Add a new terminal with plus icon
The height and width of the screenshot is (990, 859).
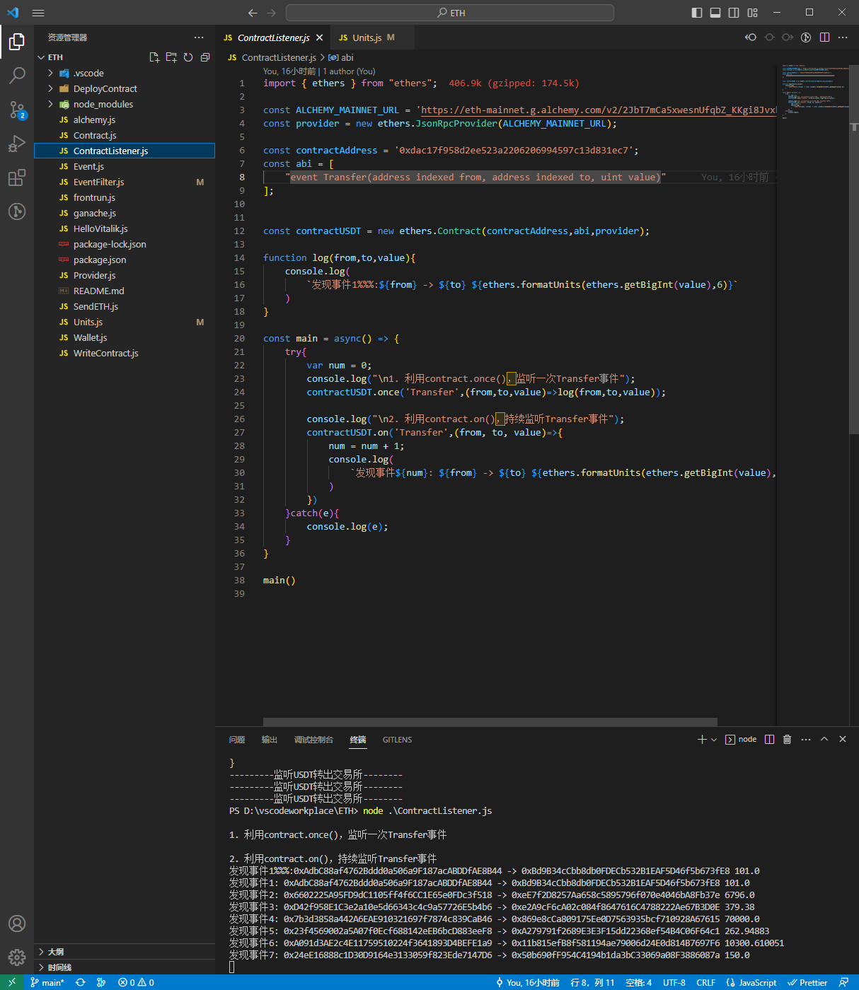point(702,739)
